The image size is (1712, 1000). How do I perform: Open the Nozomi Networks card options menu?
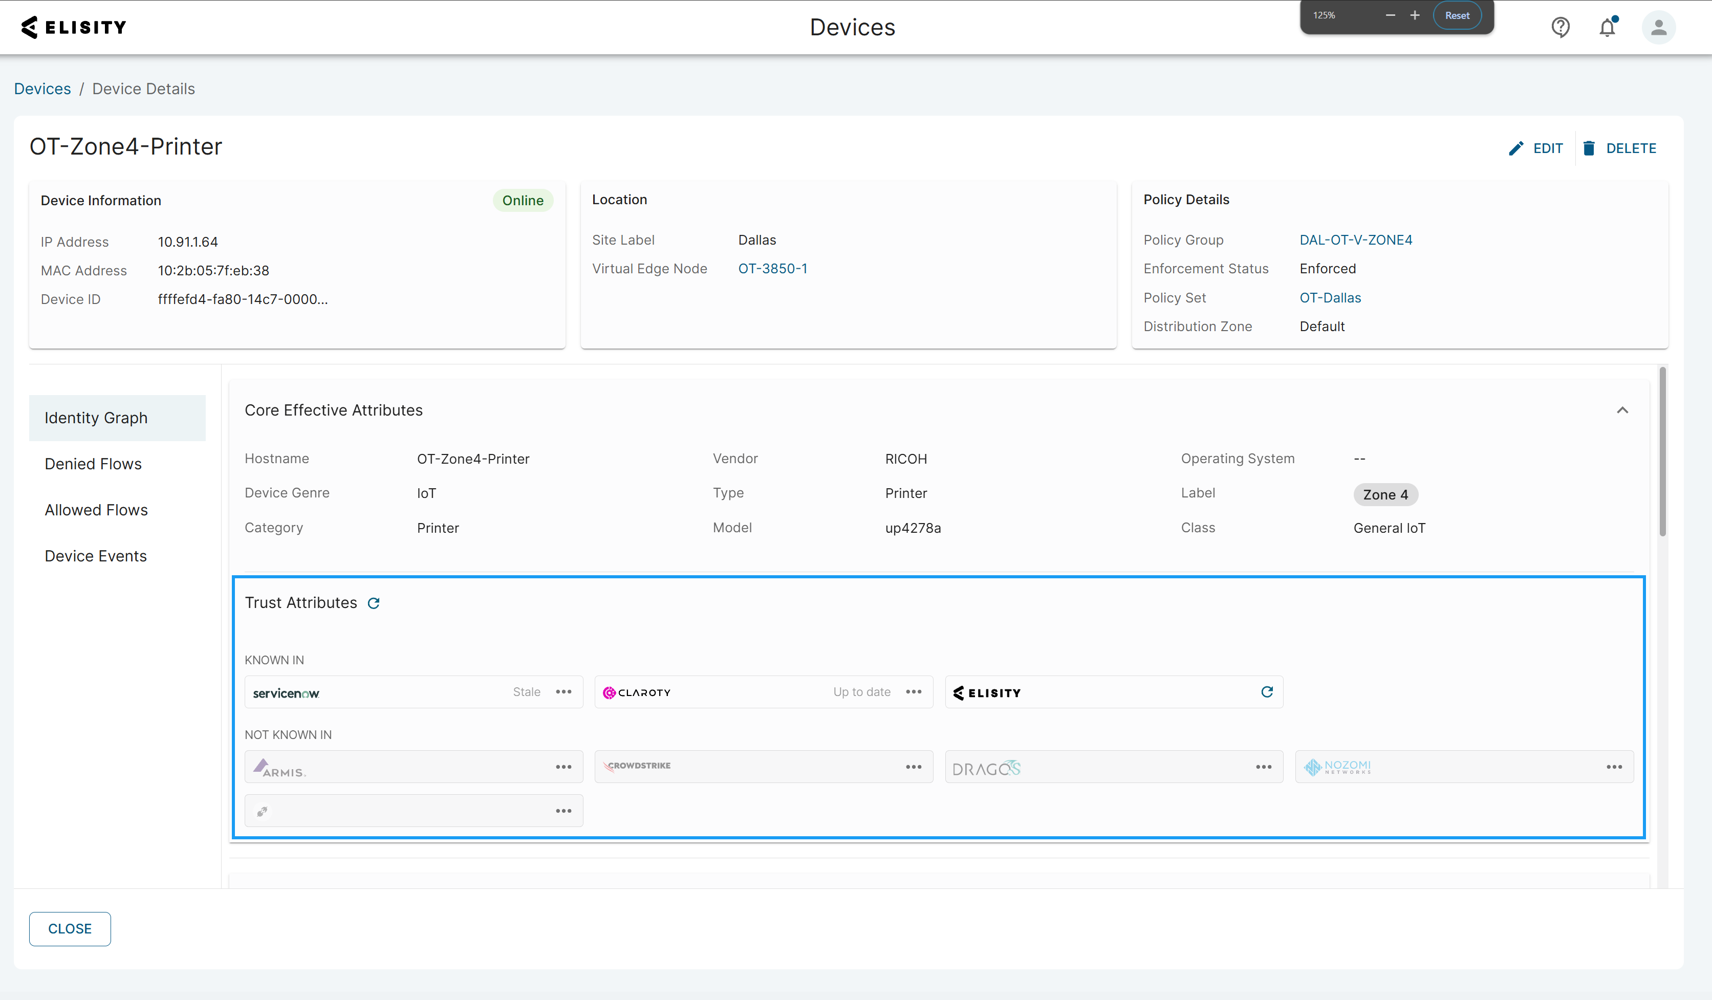(x=1614, y=766)
